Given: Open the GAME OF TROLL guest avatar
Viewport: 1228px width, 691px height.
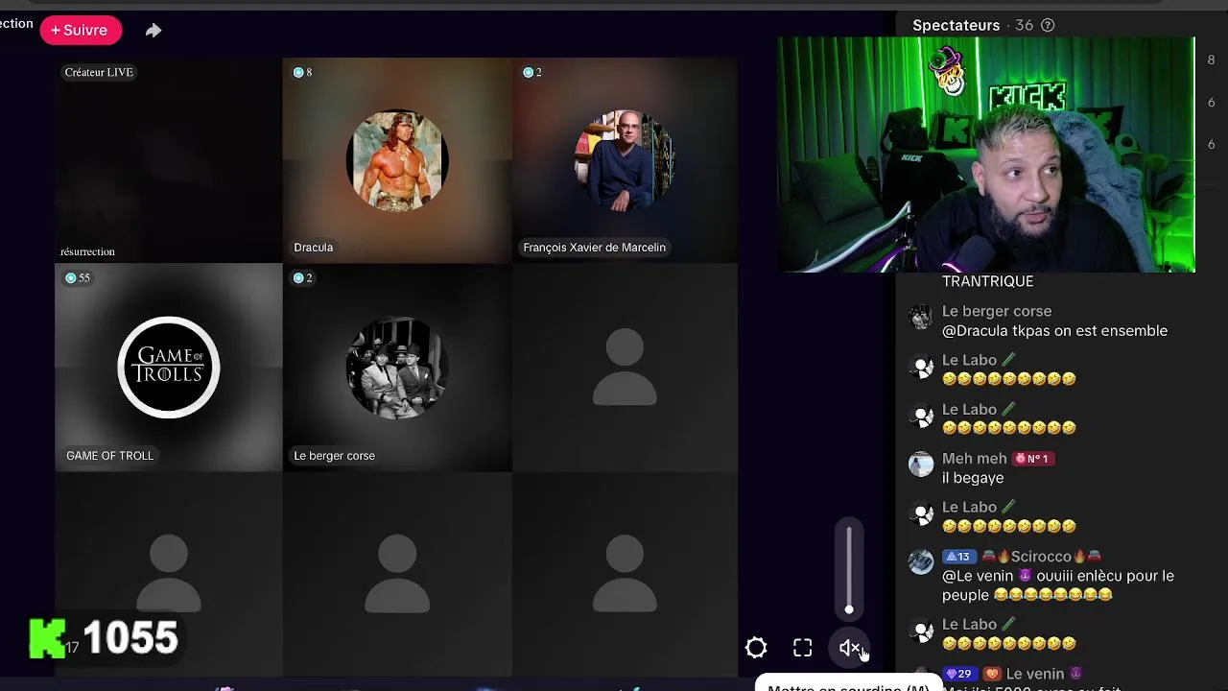Looking at the screenshot, I should click(169, 367).
